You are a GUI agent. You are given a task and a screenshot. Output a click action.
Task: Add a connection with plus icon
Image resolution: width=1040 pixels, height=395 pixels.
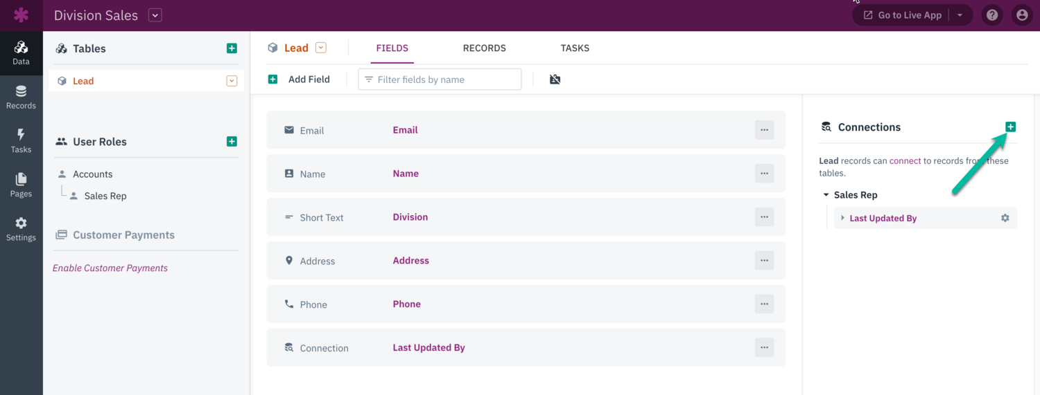1010,127
